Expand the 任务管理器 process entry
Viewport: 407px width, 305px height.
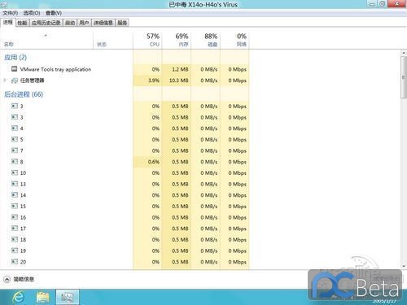pyautogui.click(x=5, y=81)
